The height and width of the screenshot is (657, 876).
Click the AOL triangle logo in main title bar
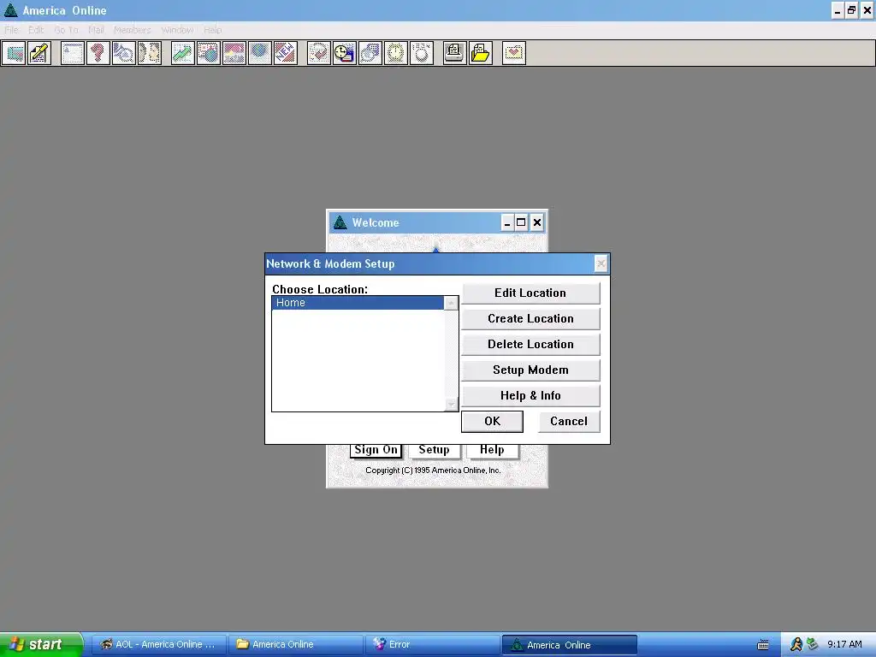click(x=10, y=10)
